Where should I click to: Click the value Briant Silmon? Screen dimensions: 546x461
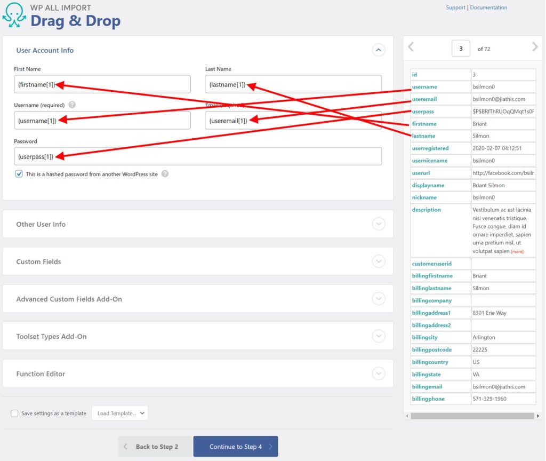488,185
